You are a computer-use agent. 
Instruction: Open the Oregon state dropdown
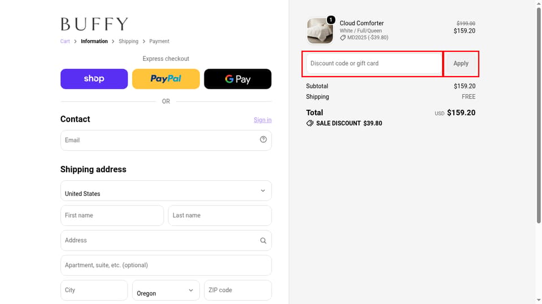pyautogui.click(x=166, y=290)
